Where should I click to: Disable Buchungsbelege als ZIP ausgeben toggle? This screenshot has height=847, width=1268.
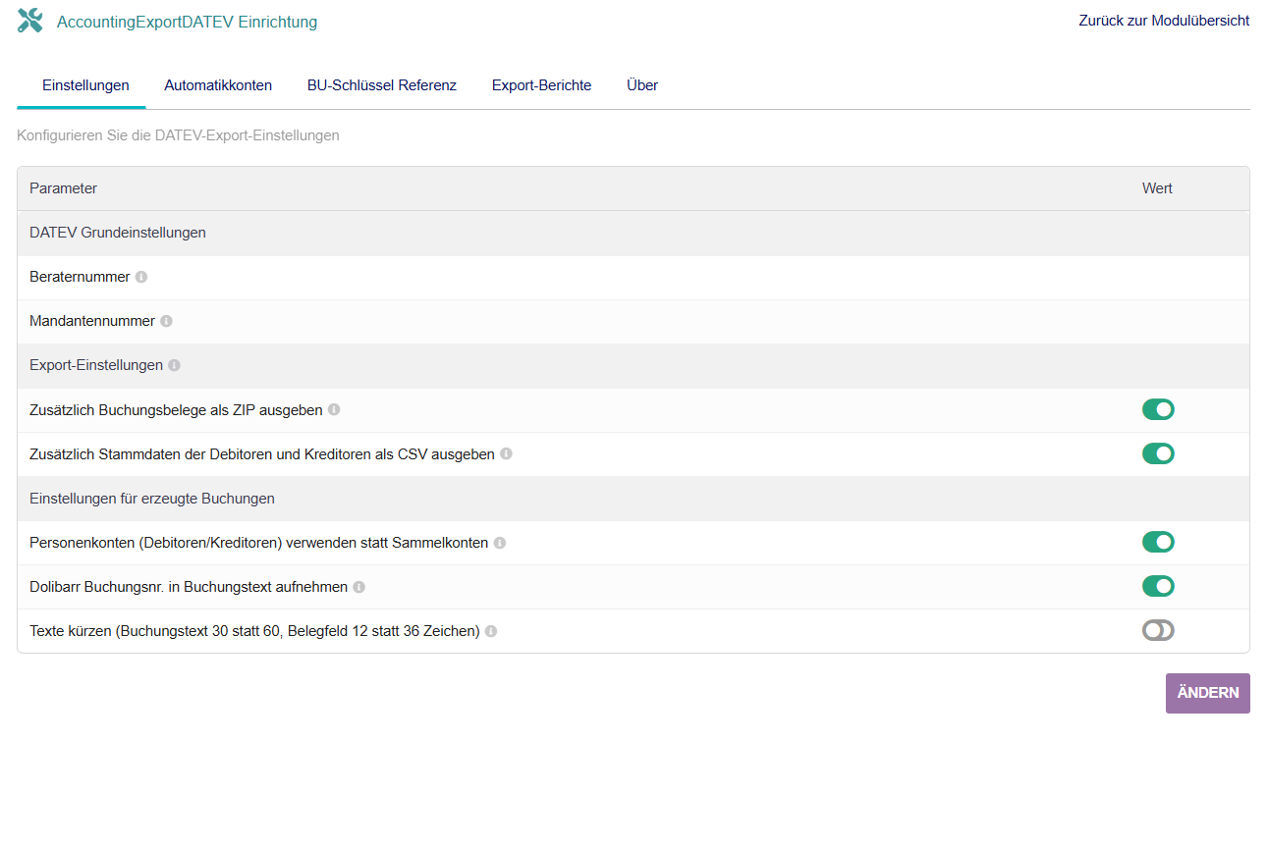[x=1158, y=409]
